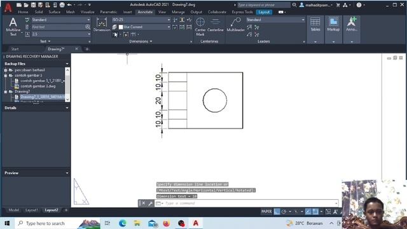This screenshot has height=229, width=407.
Task: Expand the Dimensions panel flyout
Action: click(x=141, y=41)
